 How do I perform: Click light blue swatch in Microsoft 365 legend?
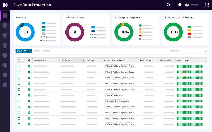click(93, 27)
